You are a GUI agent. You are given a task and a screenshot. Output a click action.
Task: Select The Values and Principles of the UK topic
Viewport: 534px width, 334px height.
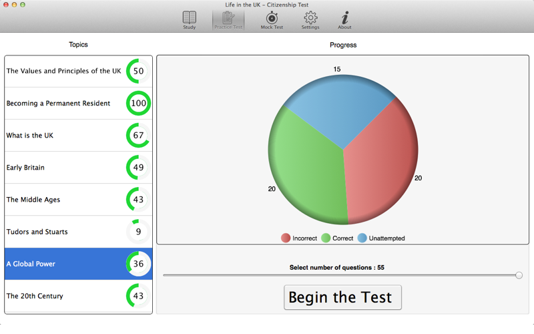click(78, 71)
